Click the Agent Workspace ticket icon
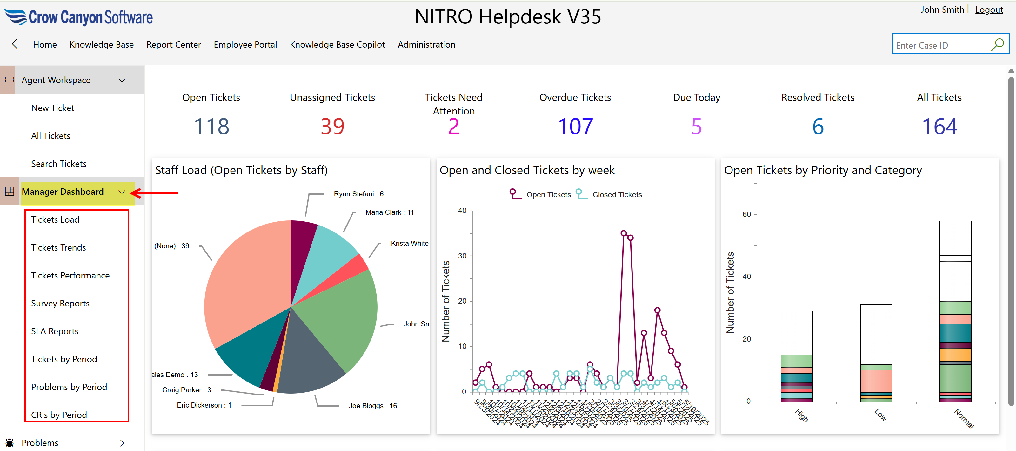 click(x=10, y=80)
